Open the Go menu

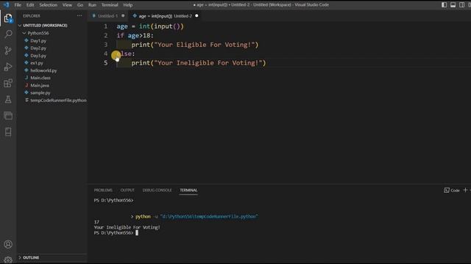click(x=80, y=5)
